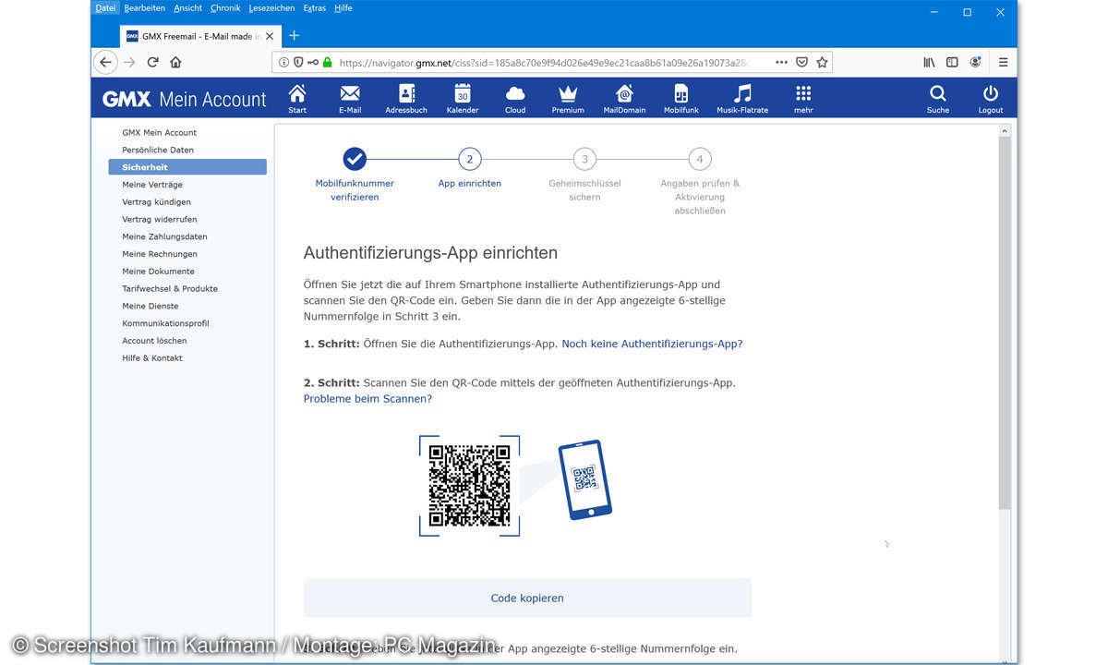Open a new tab with the plus button
The height and width of the screenshot is (665, 1108).
click(x=295, y=35)
